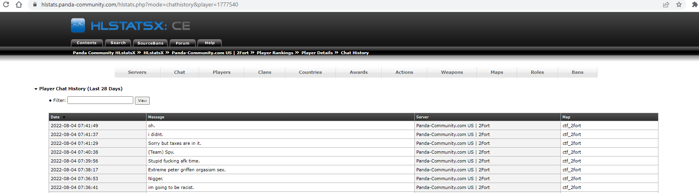699x193 pixels.
Task: Open the Bans navigation item
Action: click(577, 72)
